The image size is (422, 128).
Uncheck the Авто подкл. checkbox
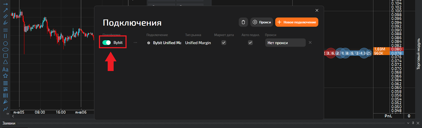[250, 43]
